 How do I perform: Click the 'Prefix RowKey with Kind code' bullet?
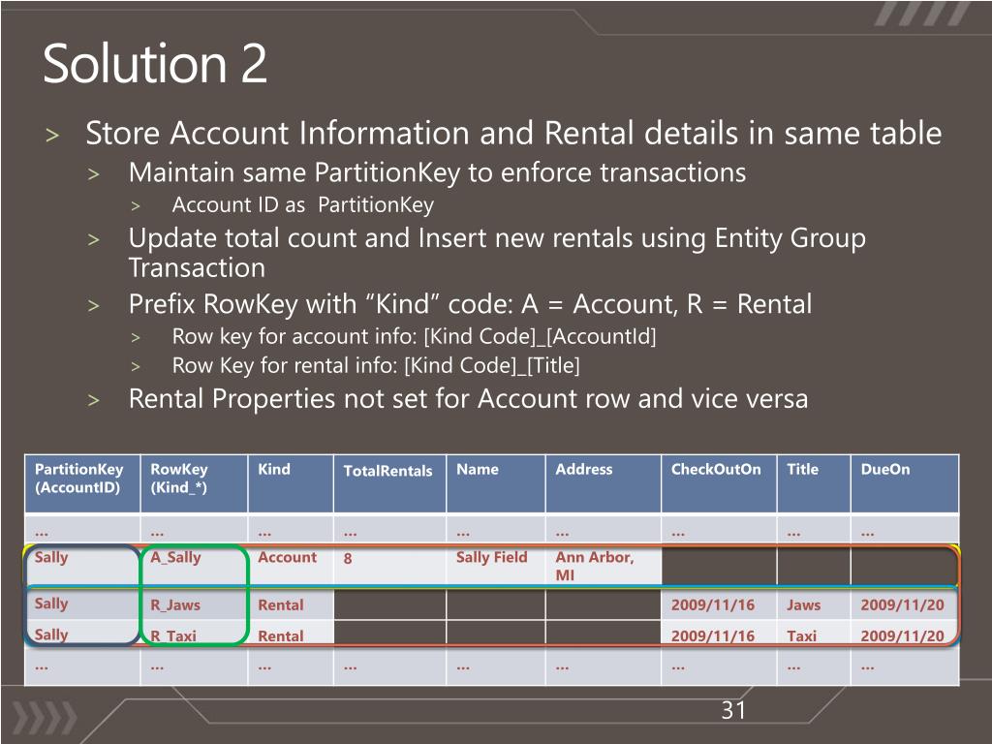(x=470, y=304)
